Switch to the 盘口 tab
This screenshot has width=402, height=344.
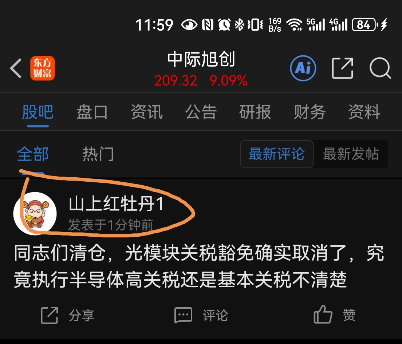tap(92, 112)
